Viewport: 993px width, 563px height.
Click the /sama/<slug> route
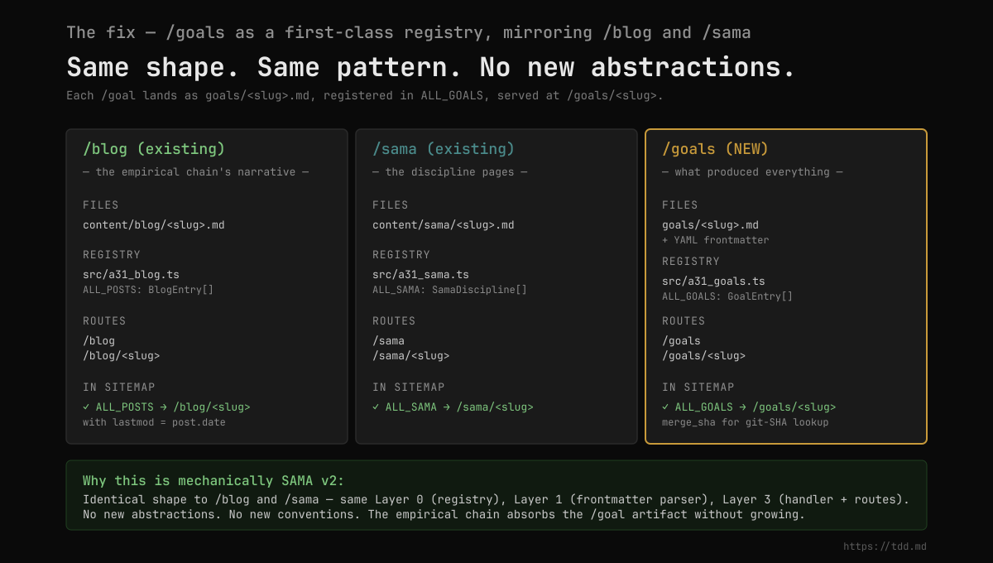click(x=411, y=356)
